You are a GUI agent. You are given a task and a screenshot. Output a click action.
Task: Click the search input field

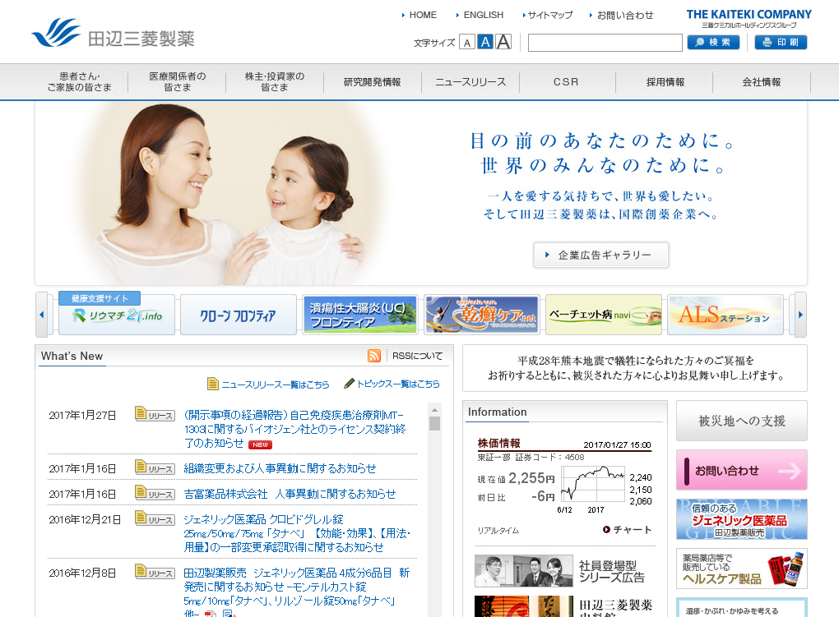point(605,43)
